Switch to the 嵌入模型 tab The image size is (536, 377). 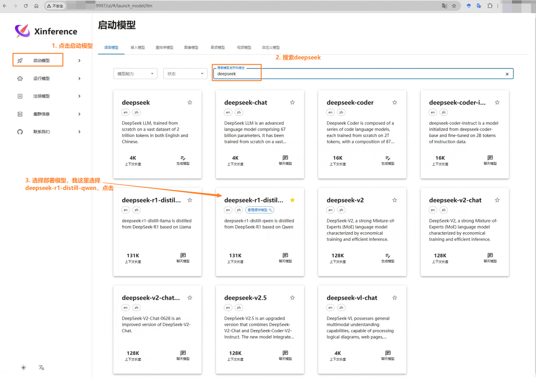pos(138,47)
